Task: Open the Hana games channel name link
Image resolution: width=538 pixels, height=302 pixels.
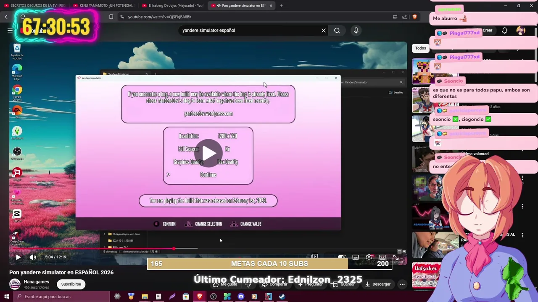Action: coord(37,281)
